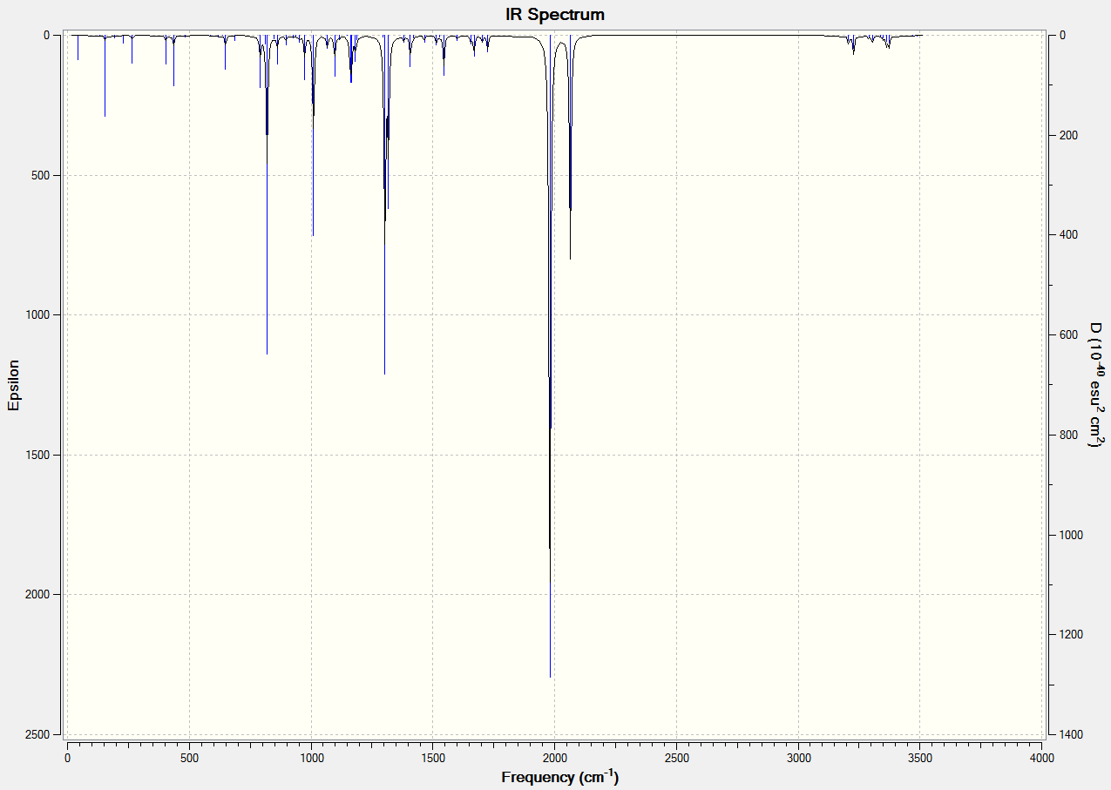Select the 2500 tick label on the Epsilon axis
This screenshot has width=1111, height=790.
tap(45, 734)
